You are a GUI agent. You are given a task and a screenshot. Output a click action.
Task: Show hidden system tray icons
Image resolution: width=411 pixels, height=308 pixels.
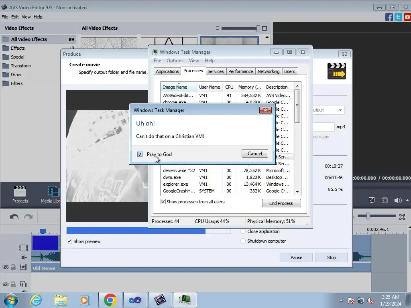click(341, 300)
